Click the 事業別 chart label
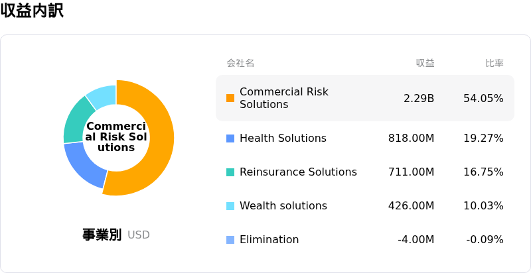The image size is (531, 273). click(102, 235)
